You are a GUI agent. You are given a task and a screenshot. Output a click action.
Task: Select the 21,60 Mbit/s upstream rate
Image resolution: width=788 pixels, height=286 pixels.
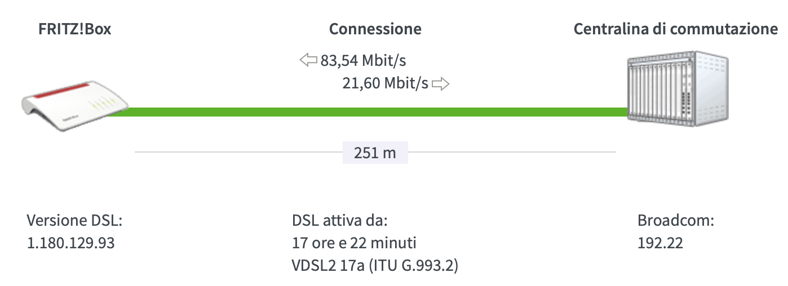(385, 84)
